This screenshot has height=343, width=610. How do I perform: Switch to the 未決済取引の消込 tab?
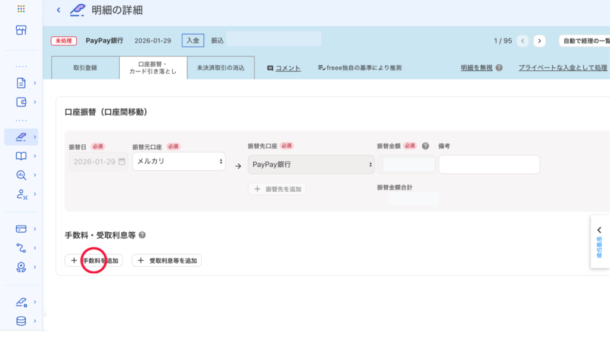(220, 68)
